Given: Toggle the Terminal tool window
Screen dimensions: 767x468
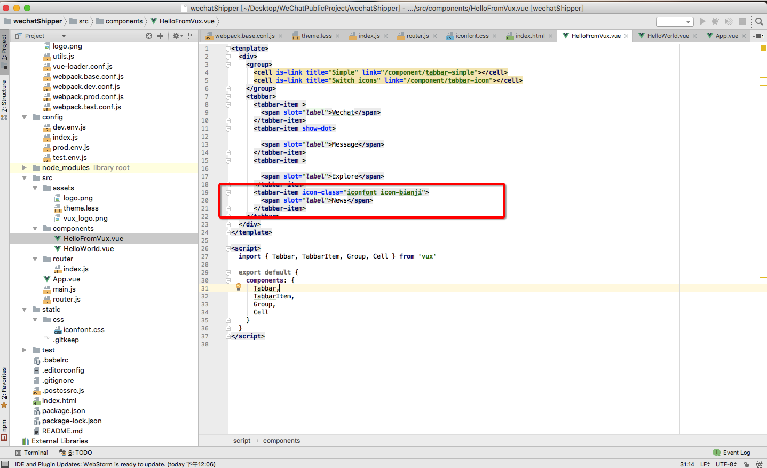Looking at the screenshot, I should click(x=31, y=453).
